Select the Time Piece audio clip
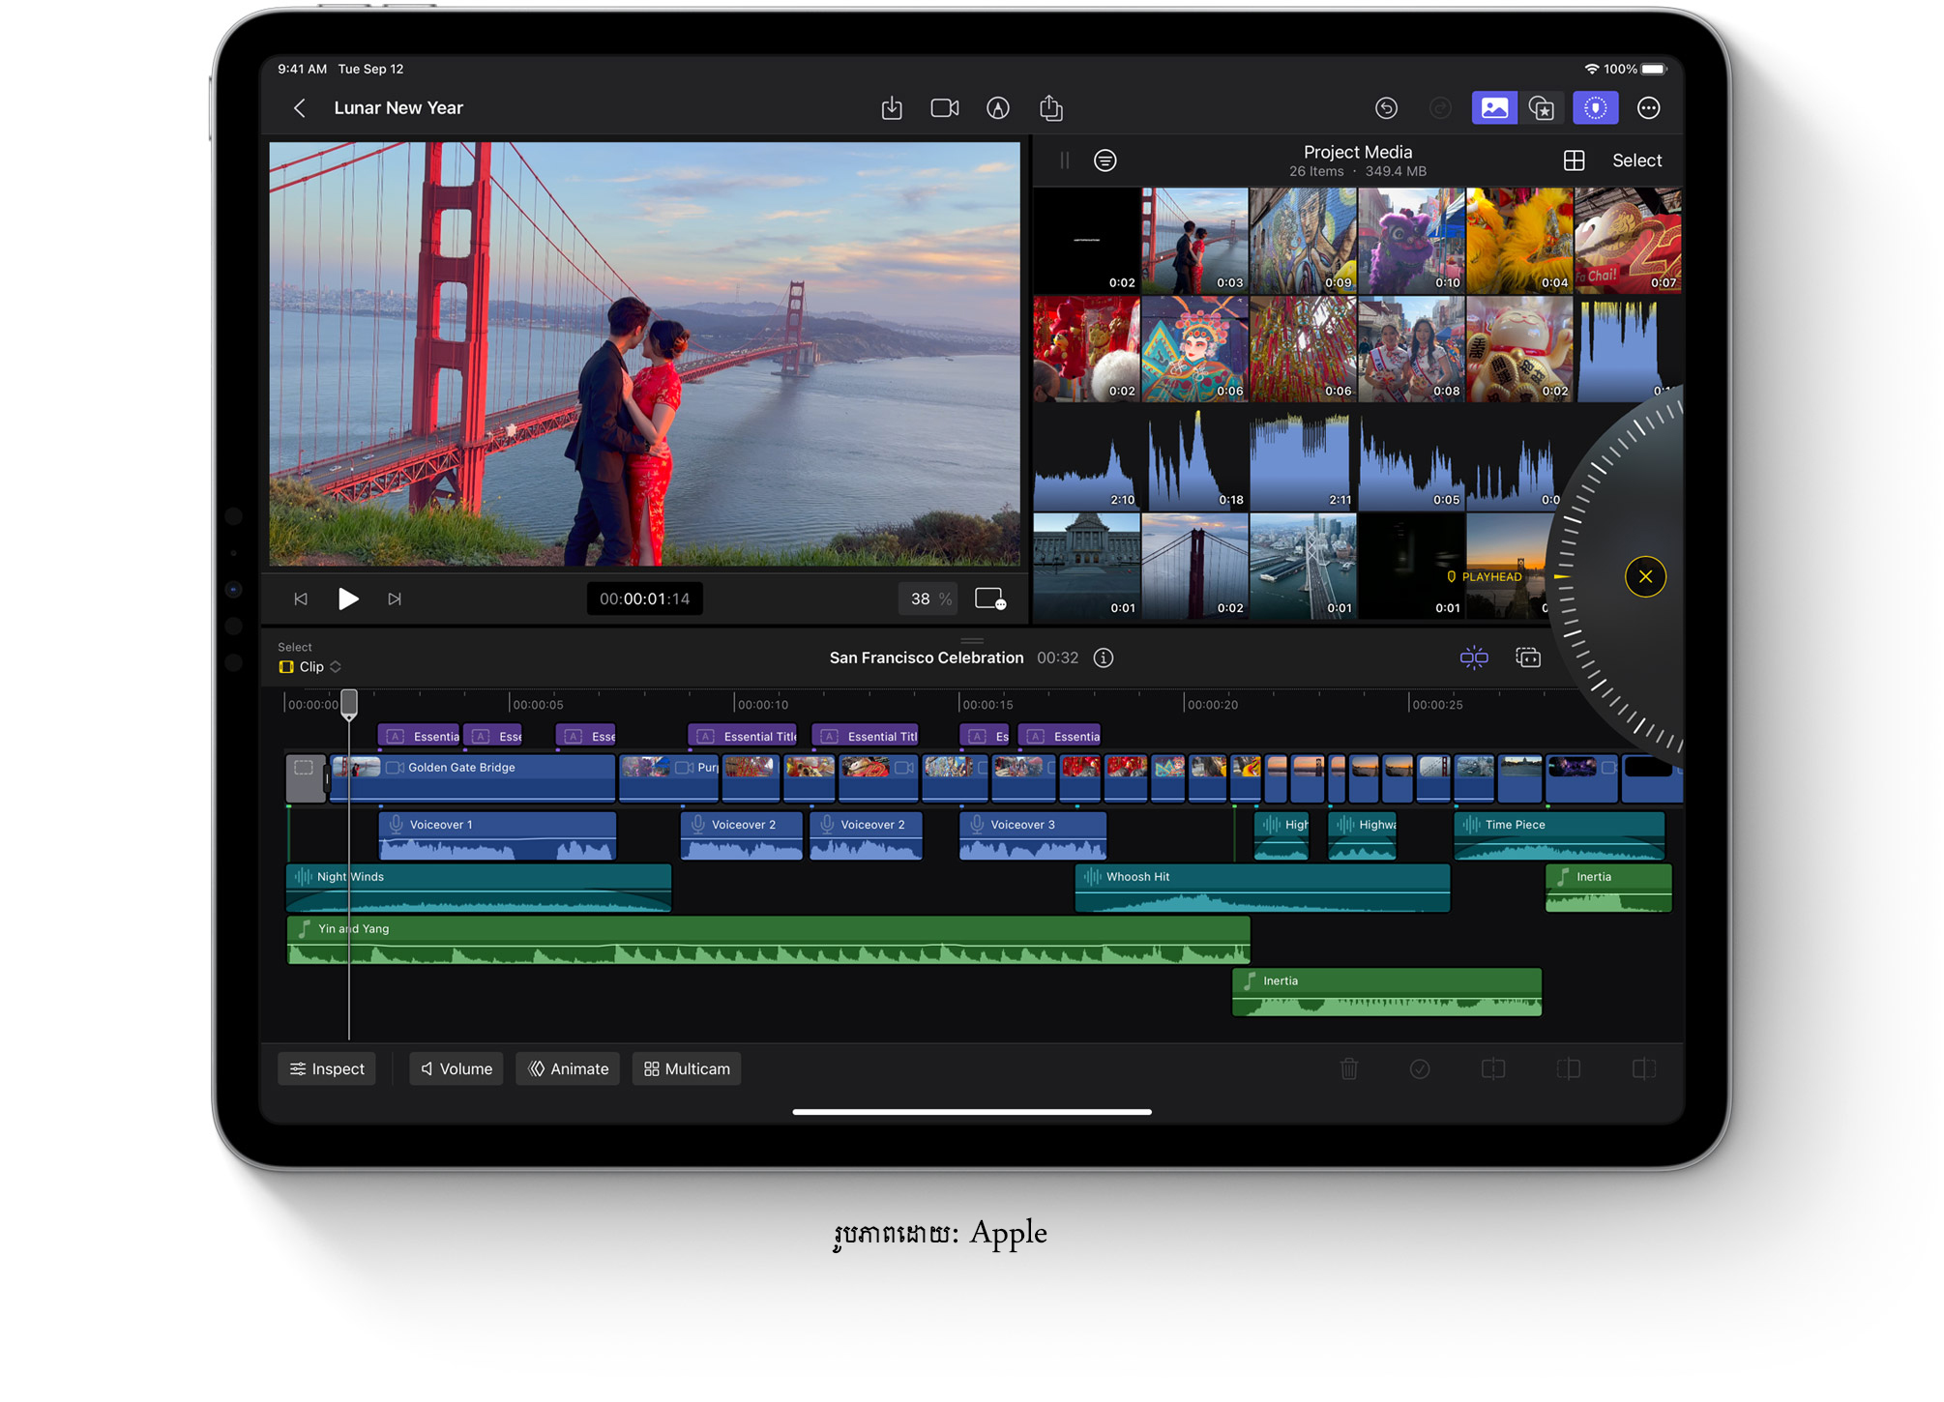The height and width of the screenshot is (1402, 1944). click(x=1559, y=836)
